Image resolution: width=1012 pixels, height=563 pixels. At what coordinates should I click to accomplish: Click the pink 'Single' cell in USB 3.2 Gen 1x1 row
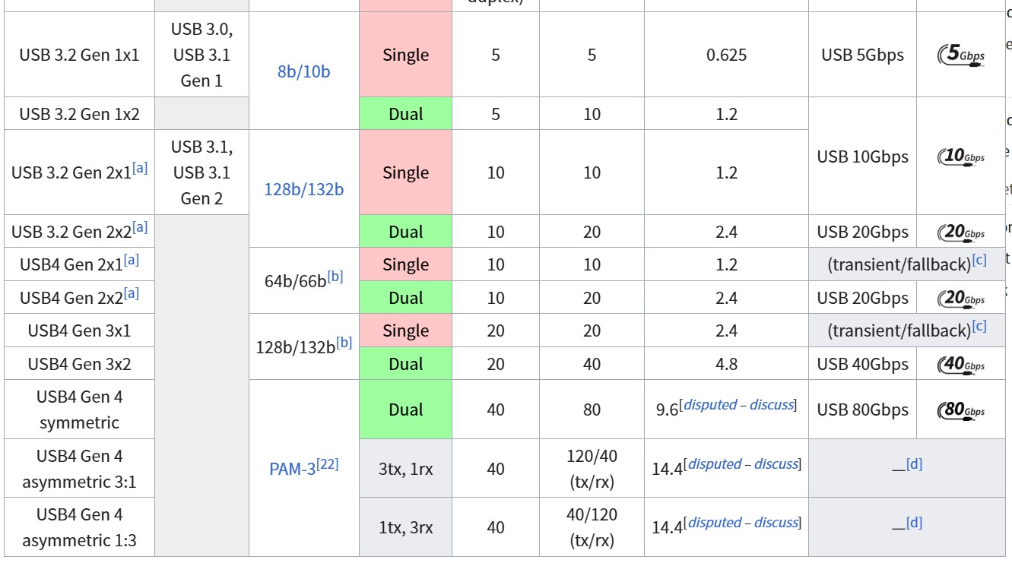pos(405,55)
